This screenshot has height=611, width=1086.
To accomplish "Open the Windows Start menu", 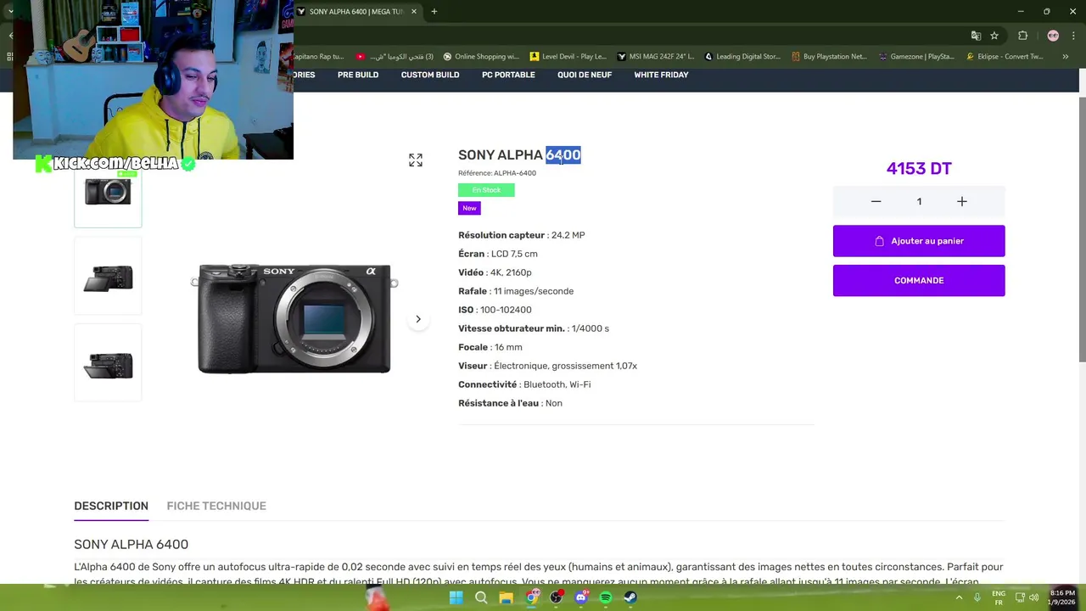I will pos(456,597).
